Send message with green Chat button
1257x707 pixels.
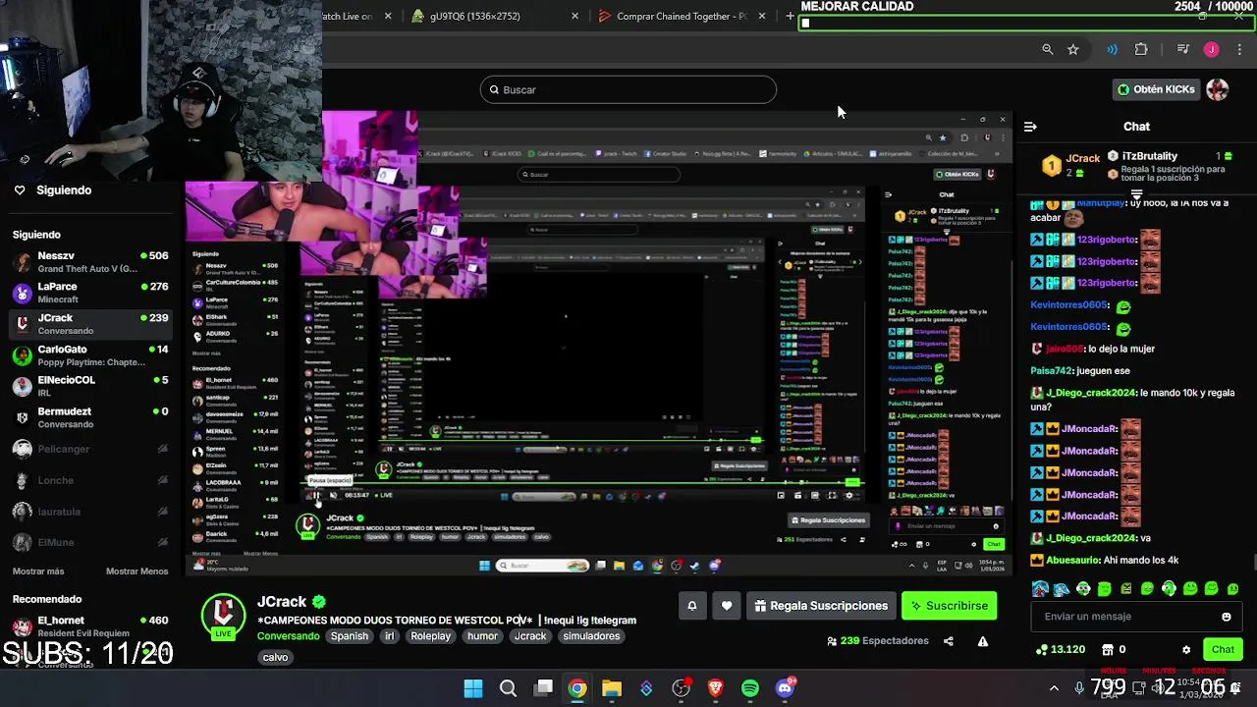[1223, 649]
